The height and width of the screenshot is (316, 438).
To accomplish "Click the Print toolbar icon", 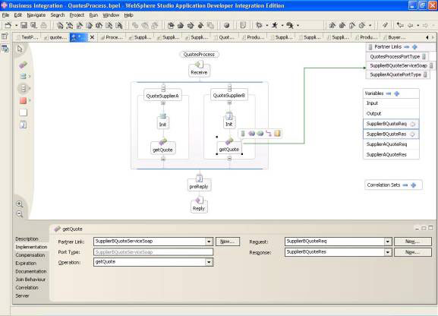I will click(x=43, y=26).
